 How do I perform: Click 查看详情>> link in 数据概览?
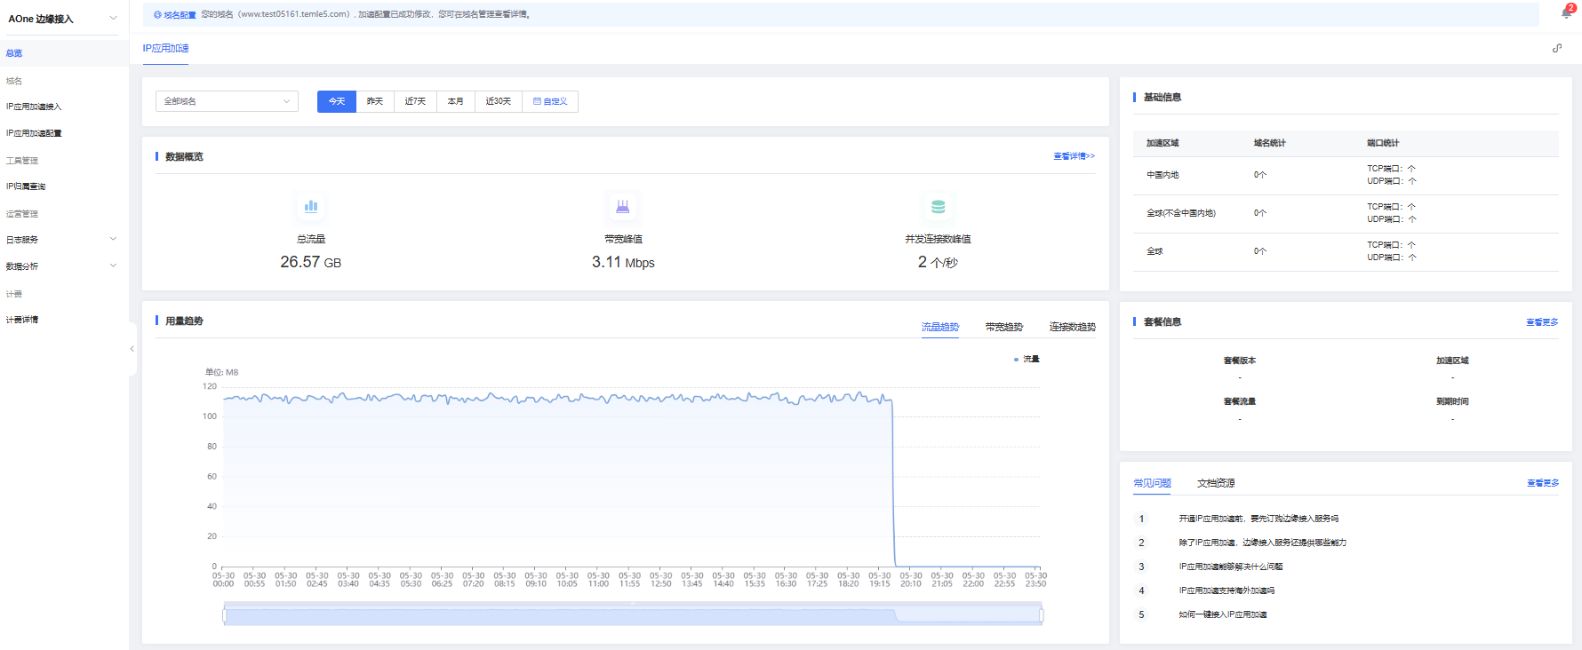click(1075, 156)
